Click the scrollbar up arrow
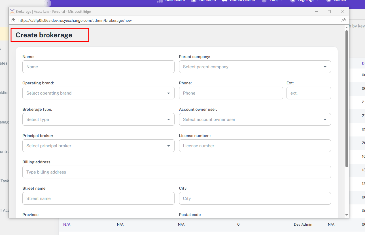This screenshot has height=235, width=365. (347, 27)
